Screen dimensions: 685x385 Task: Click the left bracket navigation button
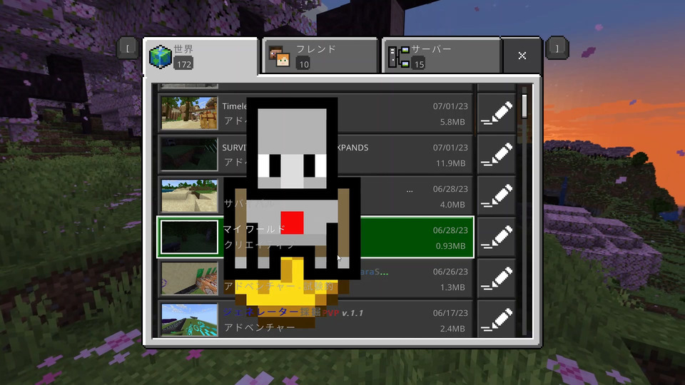(x=128, y=48)
